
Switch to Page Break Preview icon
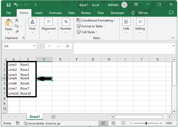click(x=123, y=123)
